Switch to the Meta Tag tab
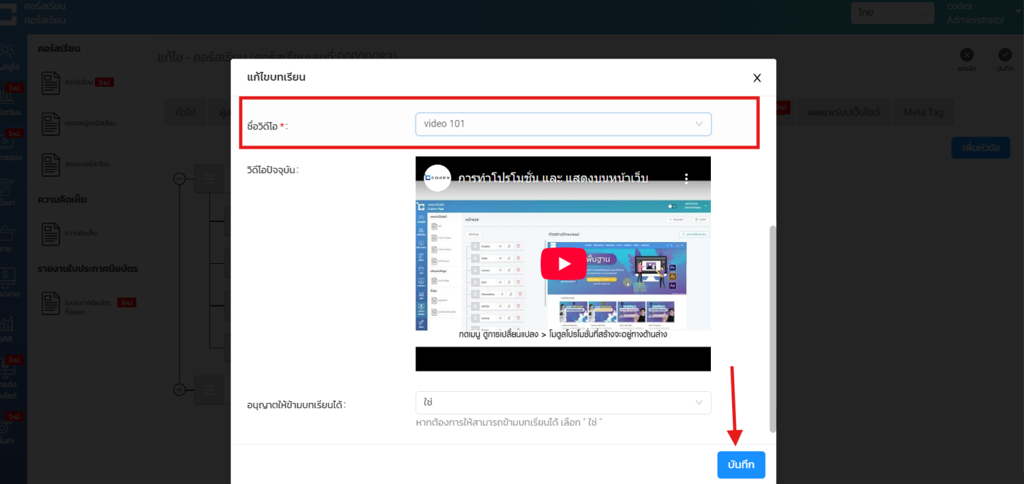1024x484 pixels. click(923, 112)
